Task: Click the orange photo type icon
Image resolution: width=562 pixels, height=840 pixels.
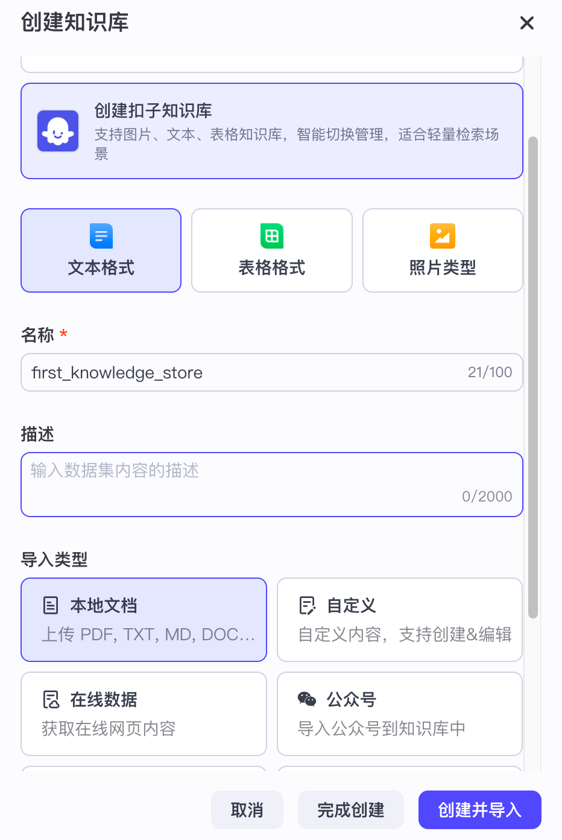Action: tap(443, 236)
